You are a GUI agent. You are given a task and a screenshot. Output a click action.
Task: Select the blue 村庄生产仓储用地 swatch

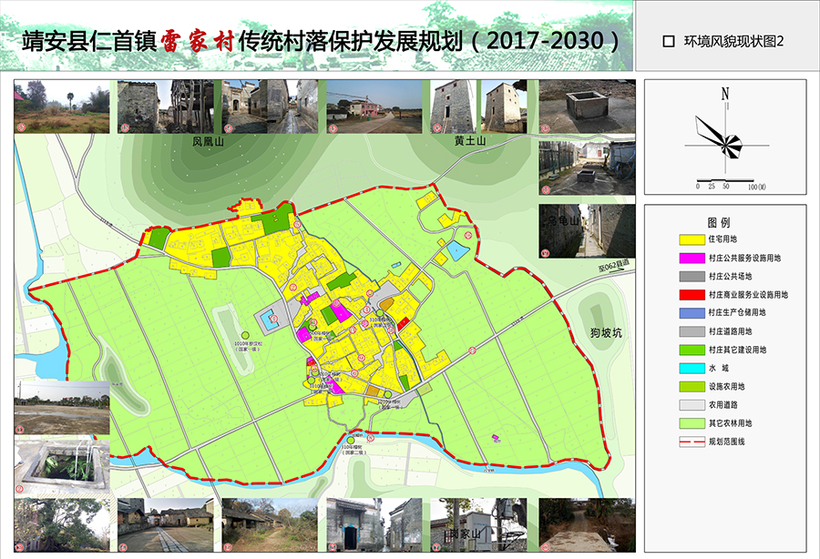coord(692,313)
